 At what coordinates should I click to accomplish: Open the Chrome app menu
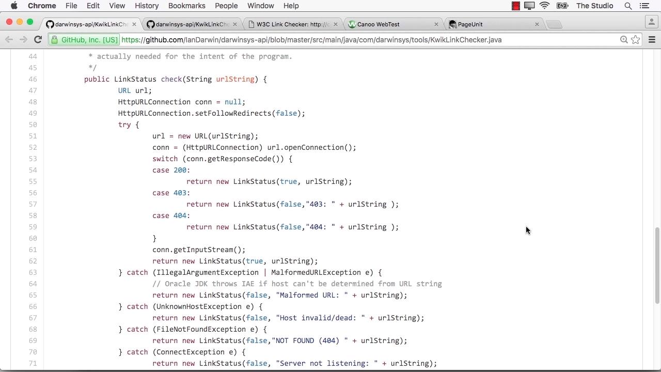tap(42, 6)
